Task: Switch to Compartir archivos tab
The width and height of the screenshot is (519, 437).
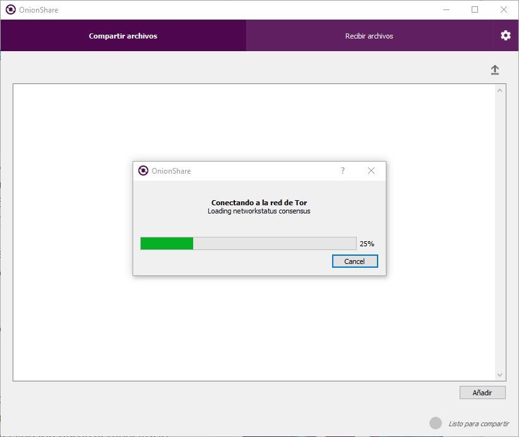Action: coord(123,35)
